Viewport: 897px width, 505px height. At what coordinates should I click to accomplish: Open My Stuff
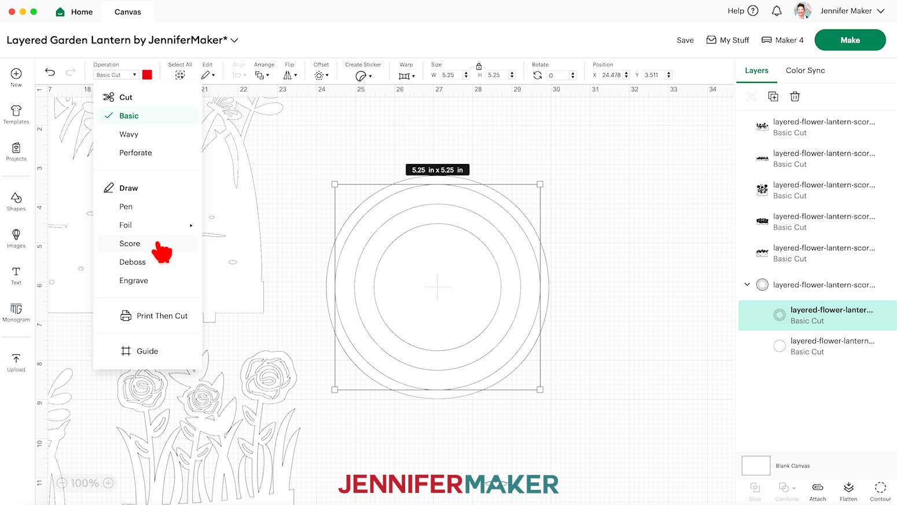(728, 40)
